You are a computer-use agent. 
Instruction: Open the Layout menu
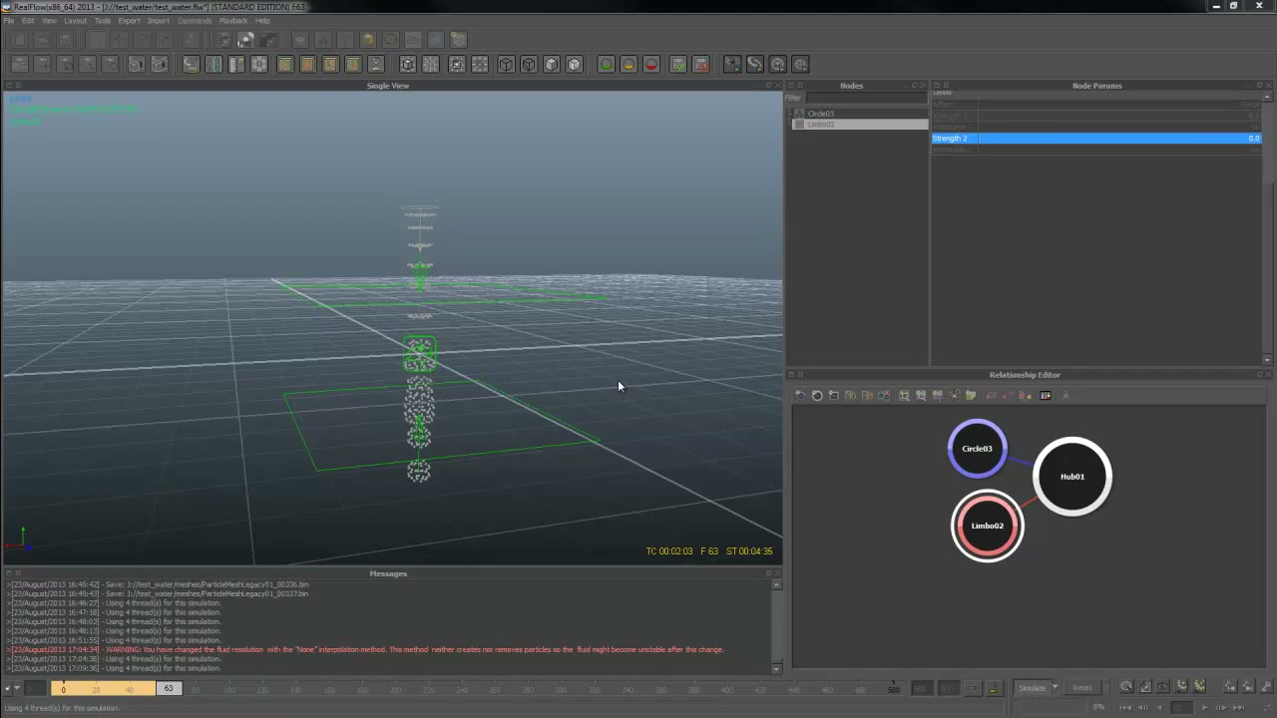point(76,21)
